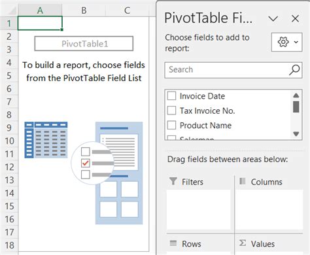This screenshot has height=255, width=310.
Task: Select the PivotTable1 placeholder box
Action: [x=84, y=44]
